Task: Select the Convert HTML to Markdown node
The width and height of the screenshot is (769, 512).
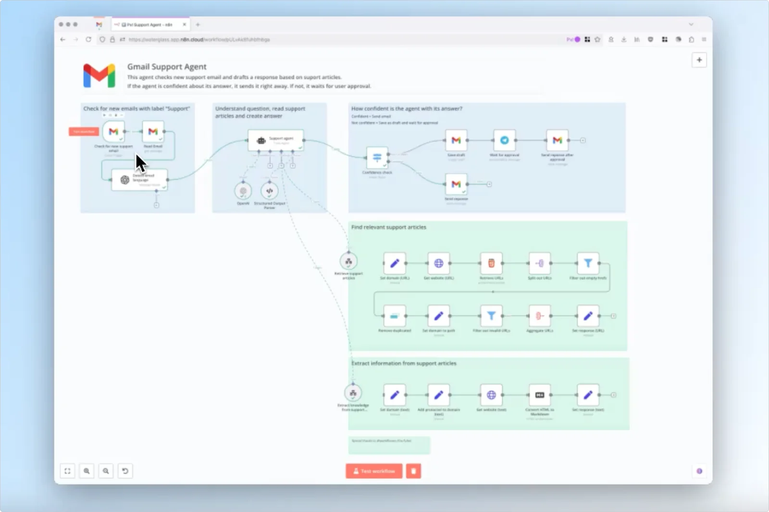Action: (539, 395)
